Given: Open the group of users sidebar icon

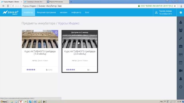Looking at the screenshot, I should (x=181, y=30).
